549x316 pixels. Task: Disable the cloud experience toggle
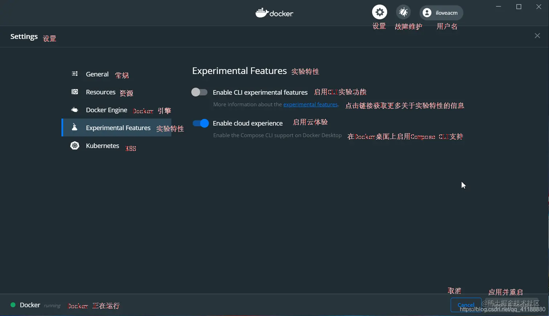pyautogui.click(x=200, y=123)
